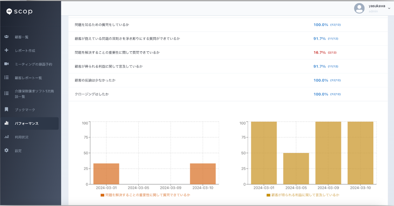Viewport: 394px width, 206px height.
Task: Click the bar chart icon beside パフォーマンス
Action: 6,123
